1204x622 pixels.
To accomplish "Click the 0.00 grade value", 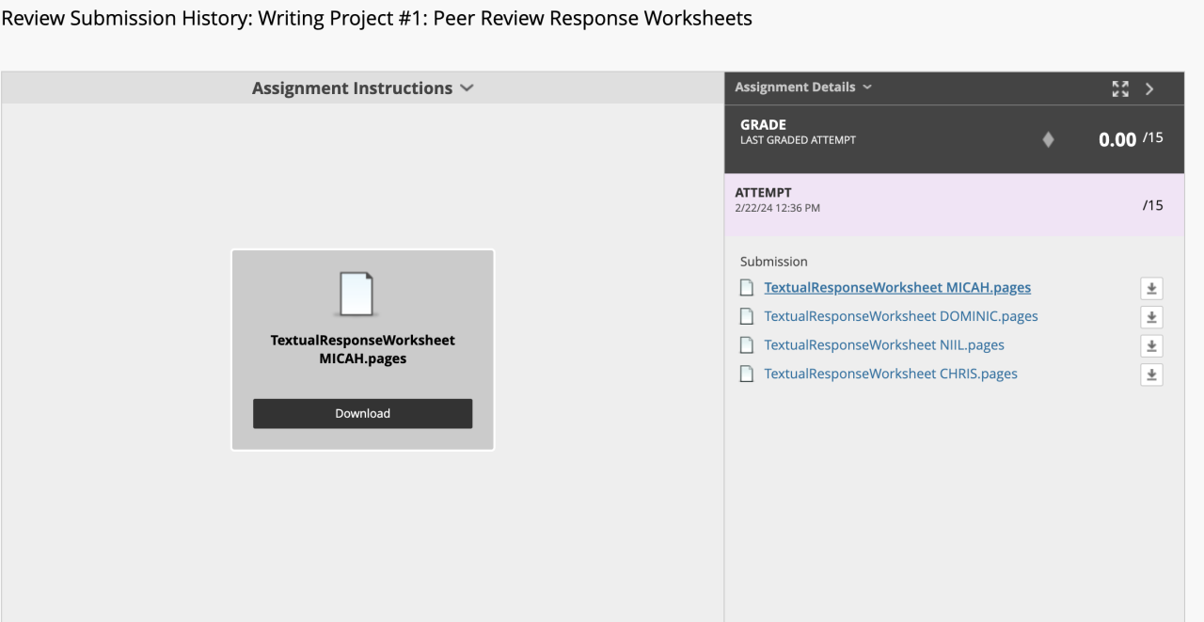I will [x=1117, y=139].
